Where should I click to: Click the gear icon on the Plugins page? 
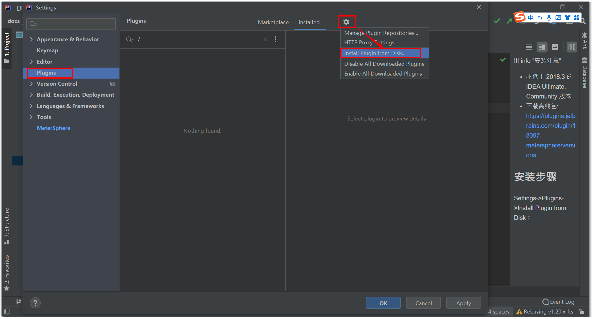(x=346, y=22)
